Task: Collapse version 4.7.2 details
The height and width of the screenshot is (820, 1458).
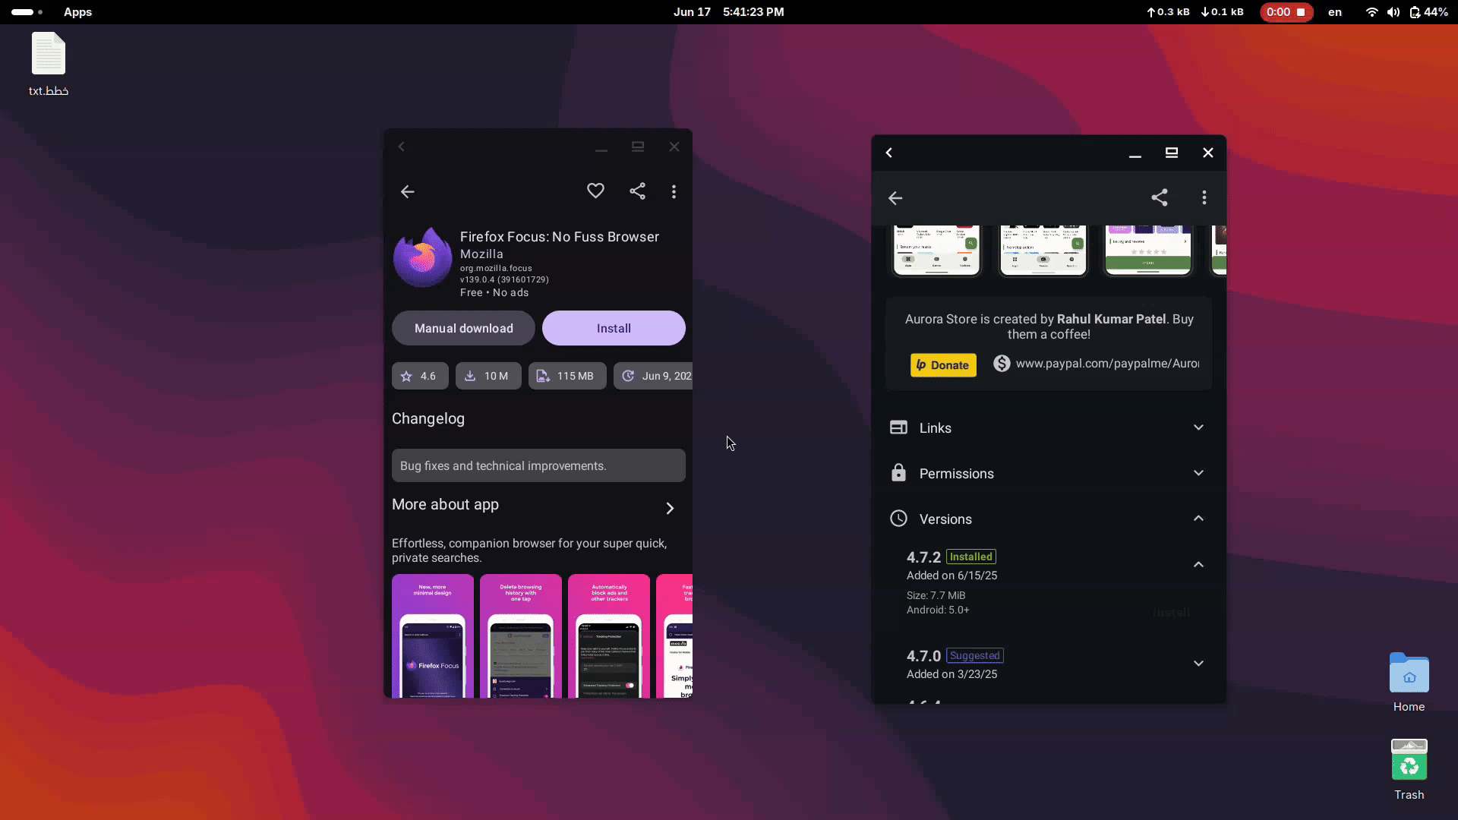Action: point(1198,565)
